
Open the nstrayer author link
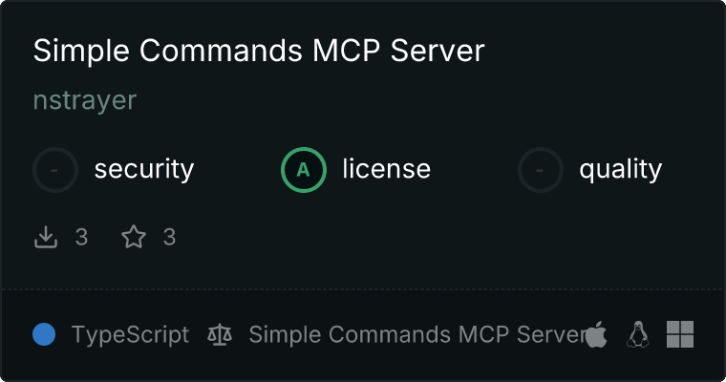click(x=85, y=100)
